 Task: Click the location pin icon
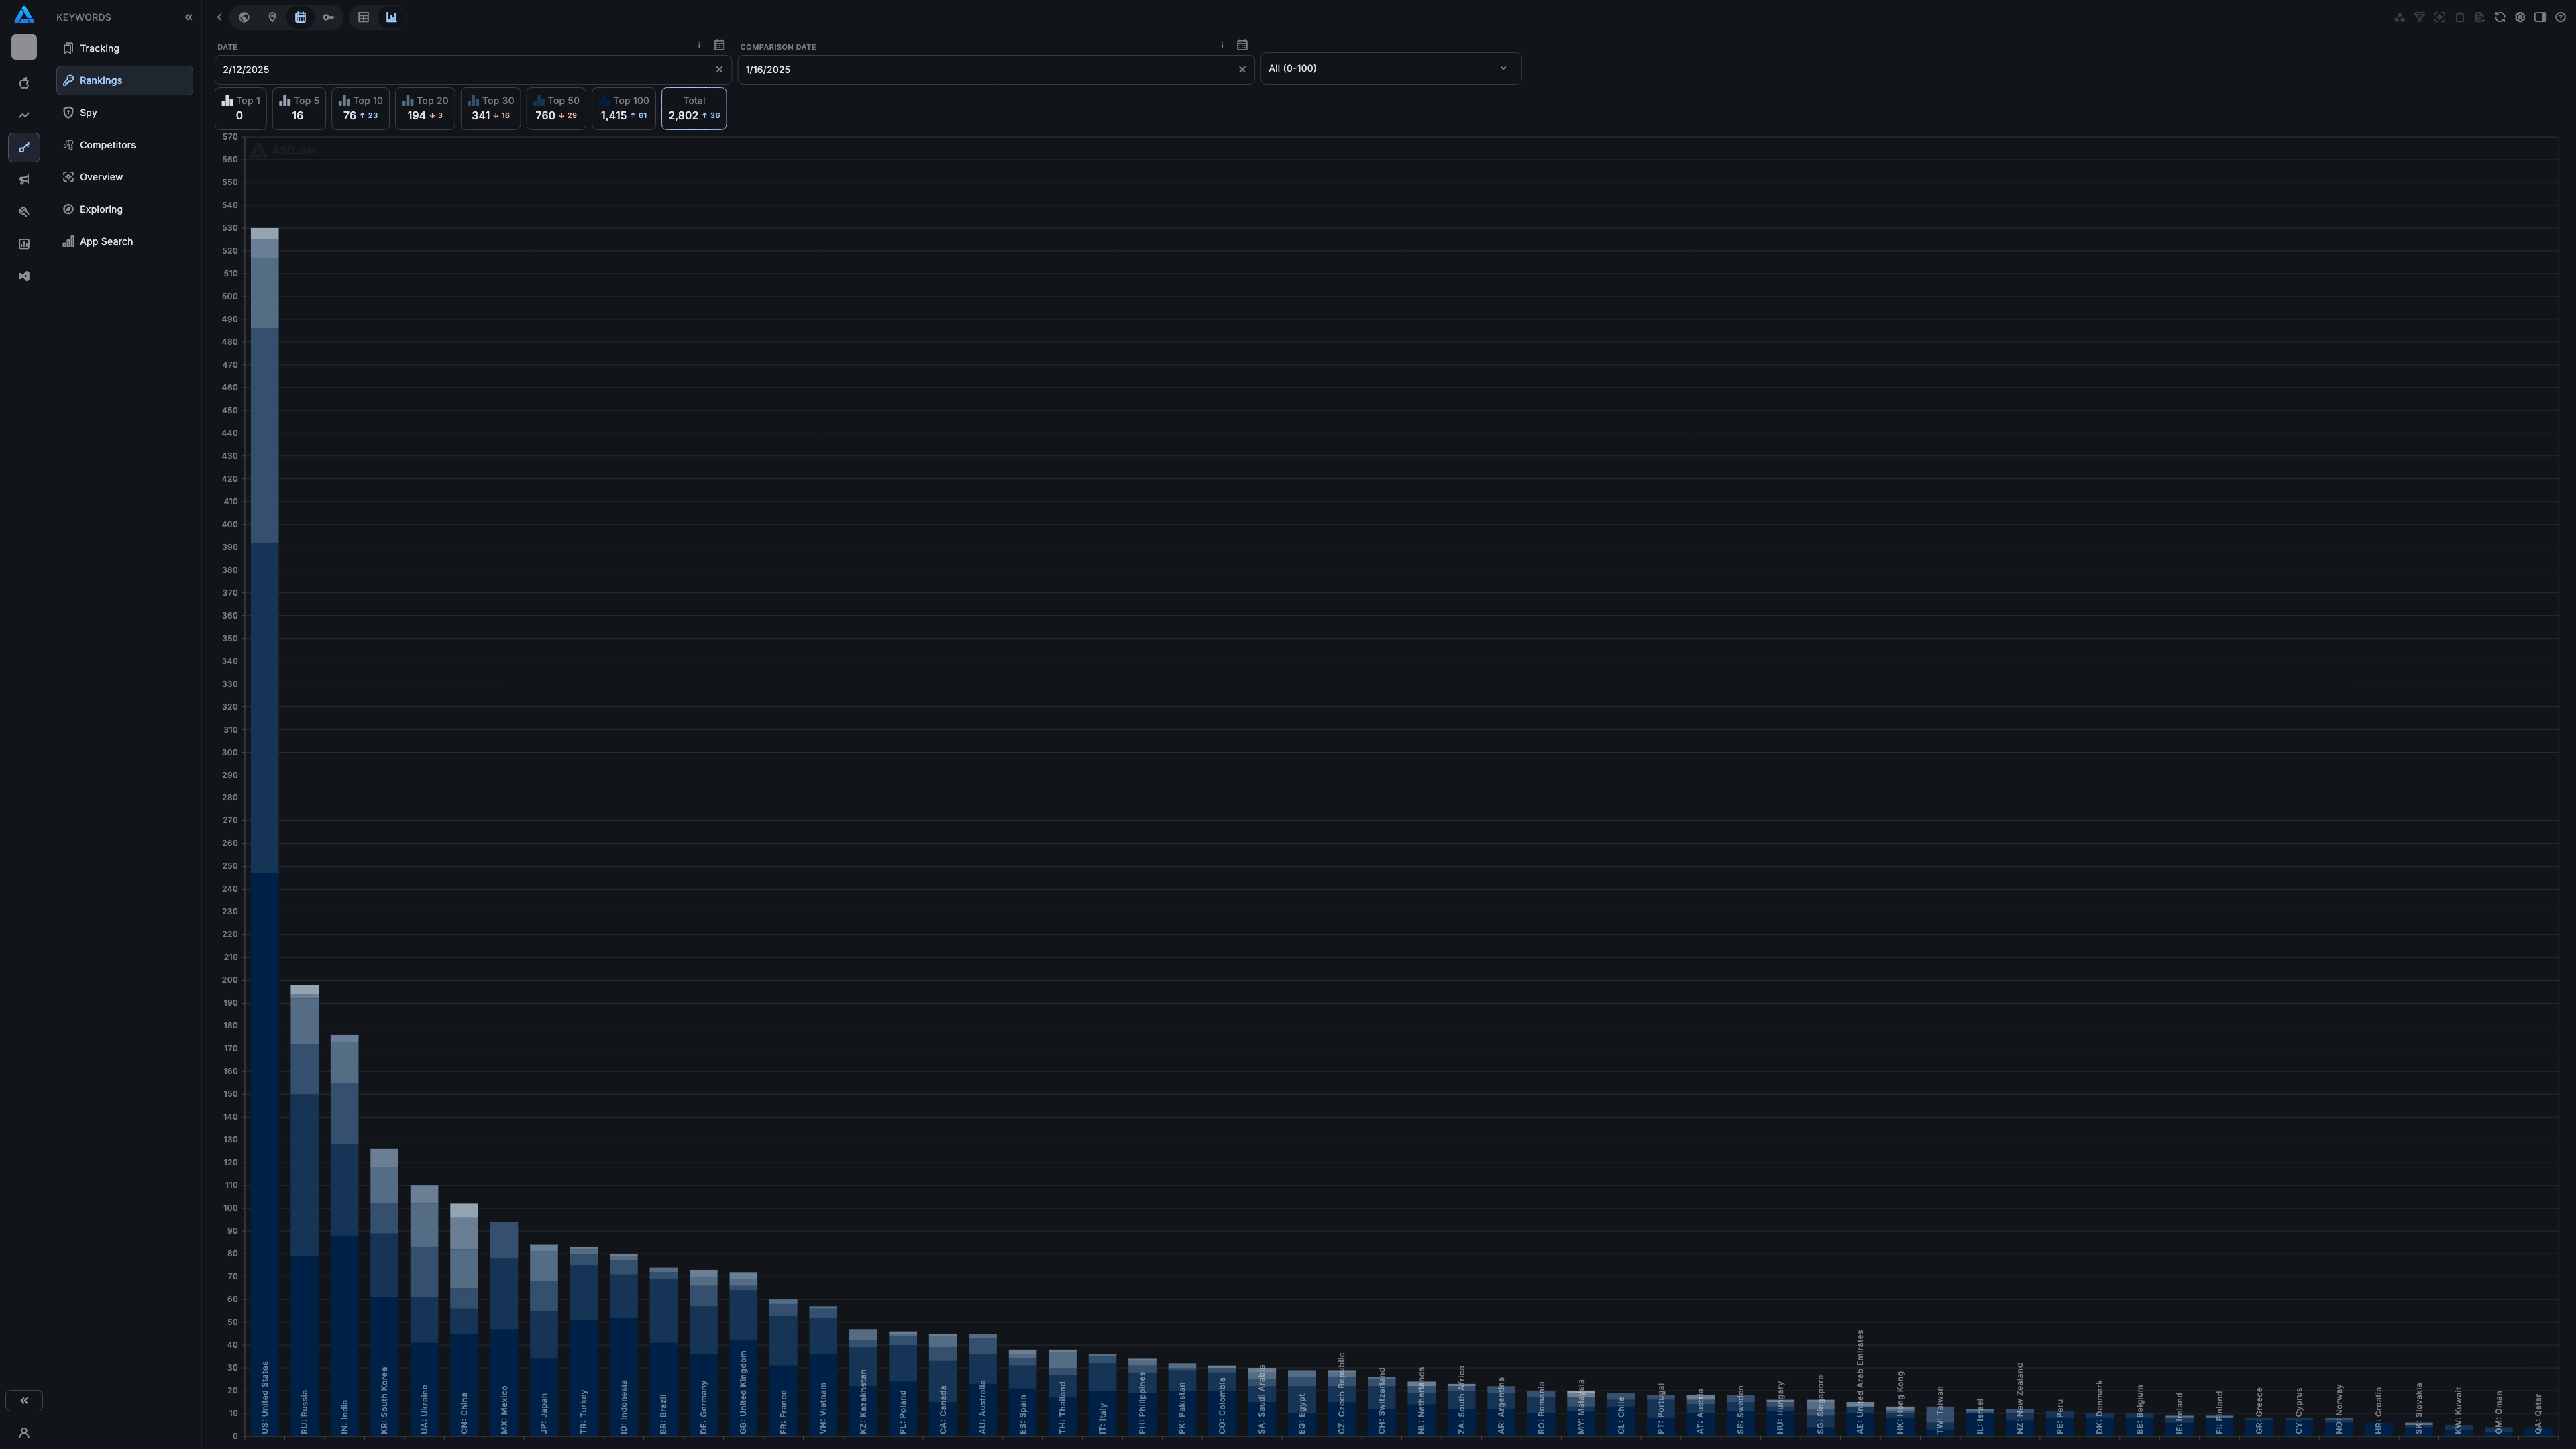272,17
